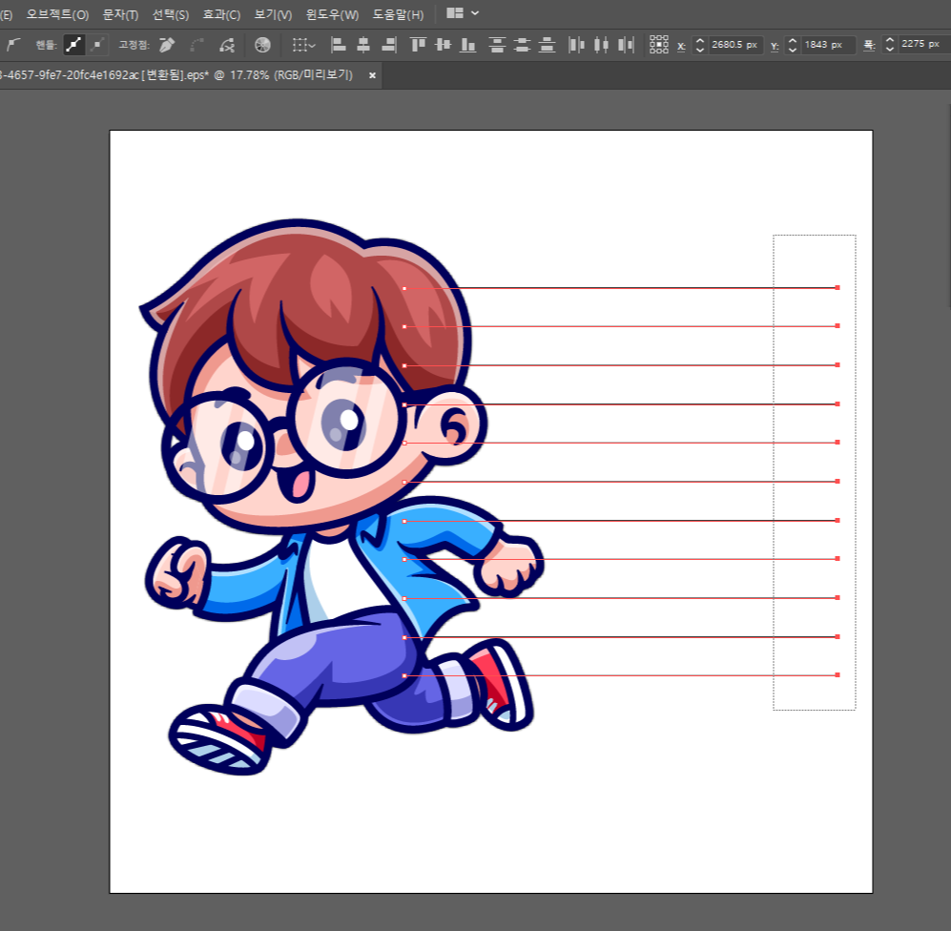Click the arrange documents icon
Viewport: 951px width, 931px height.
(x=455, y=12)
